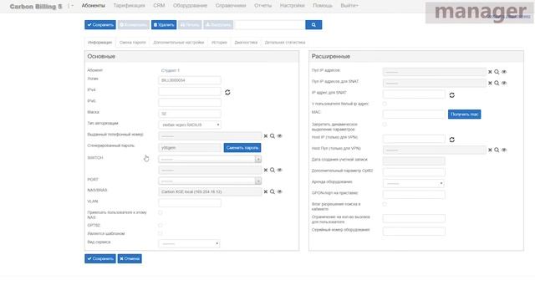This screenshot has height=301, width=535.
Task: Open the SWITCH combo box arrow
Action: click(x=258, y=160)
